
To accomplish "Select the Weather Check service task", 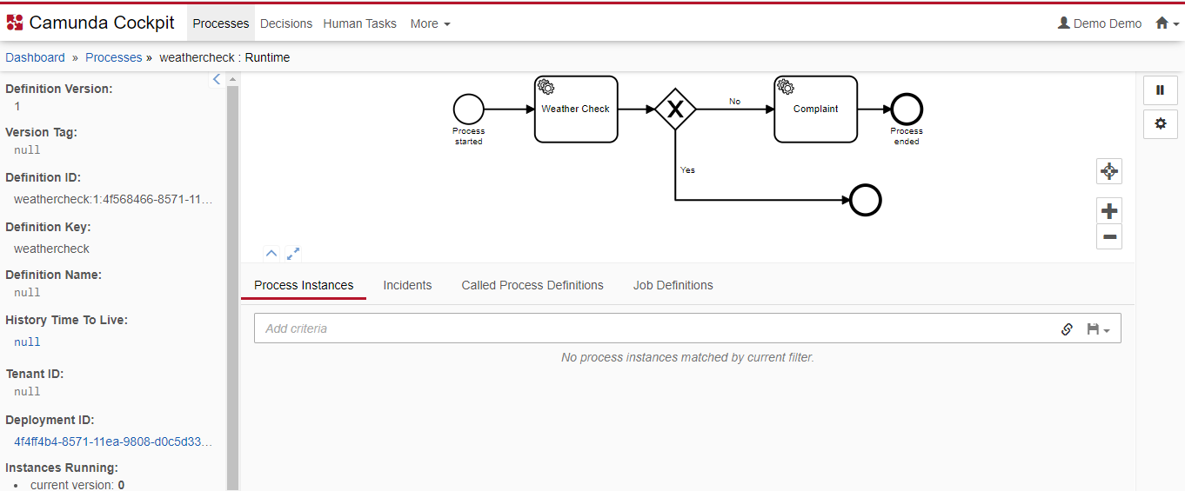I will (576, 109).
